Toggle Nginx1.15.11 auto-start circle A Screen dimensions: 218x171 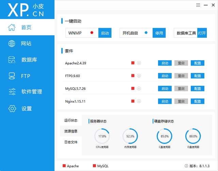tap(139, 101)
